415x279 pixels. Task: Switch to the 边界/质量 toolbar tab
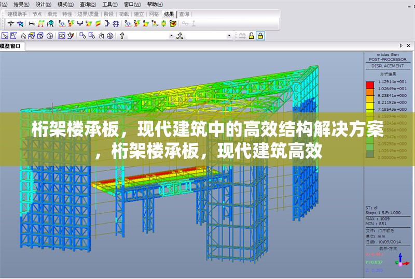pos(88,14)
